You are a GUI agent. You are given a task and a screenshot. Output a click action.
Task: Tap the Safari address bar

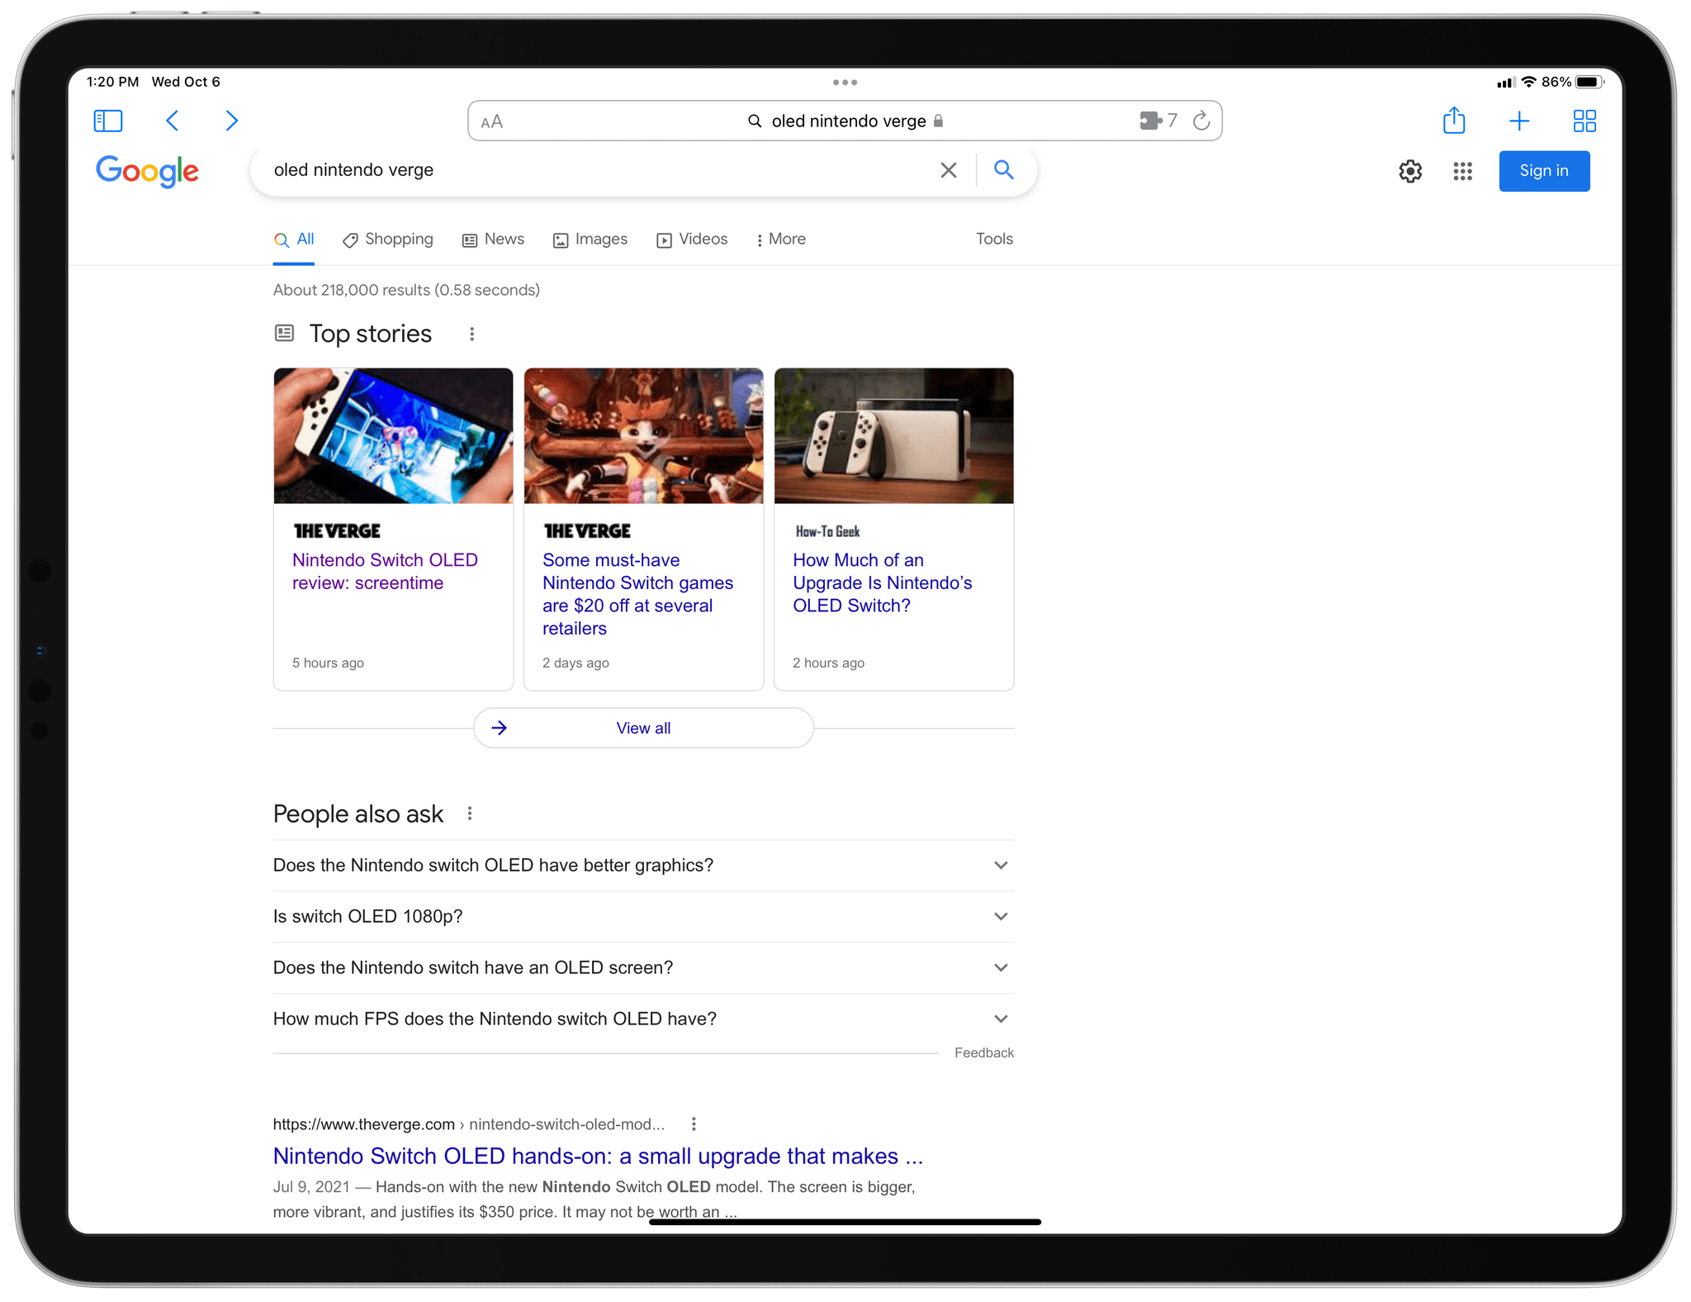(x=845, y=121)
